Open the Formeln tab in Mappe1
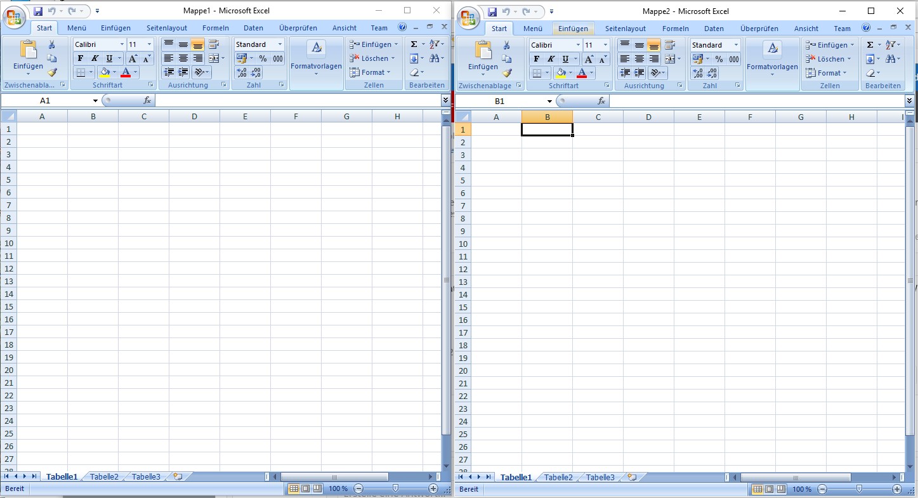The width and height of the screenshot is (918, 498). 216,28
